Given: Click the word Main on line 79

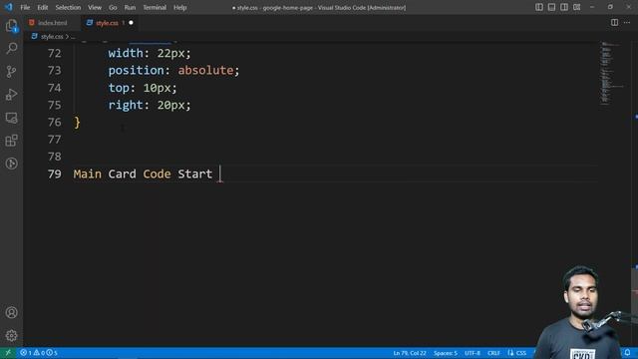Looking at the screenshot, I should (x=88, y=175).
